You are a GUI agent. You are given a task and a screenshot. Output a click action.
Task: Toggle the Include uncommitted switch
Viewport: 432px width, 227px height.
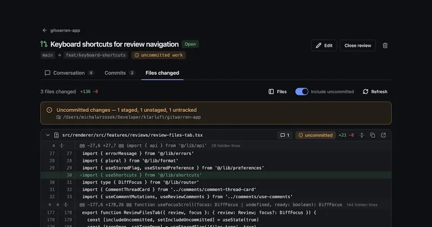coord(302,91)
